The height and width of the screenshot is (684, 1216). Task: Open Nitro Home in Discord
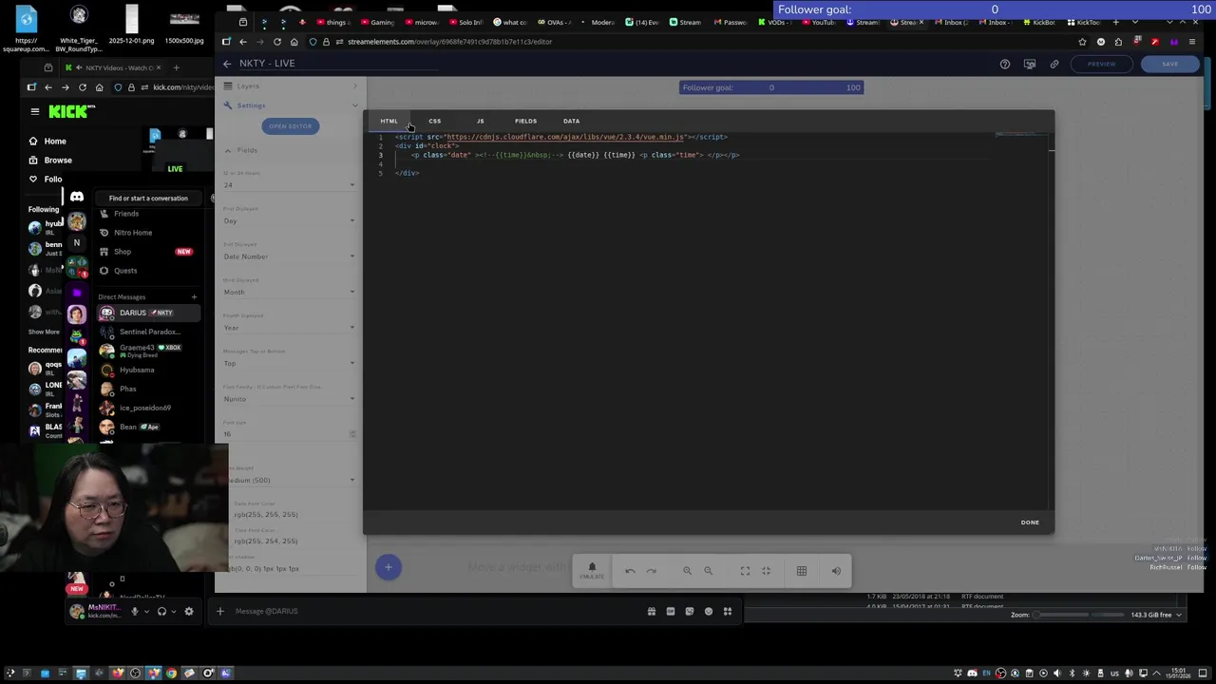pos(133,233)
